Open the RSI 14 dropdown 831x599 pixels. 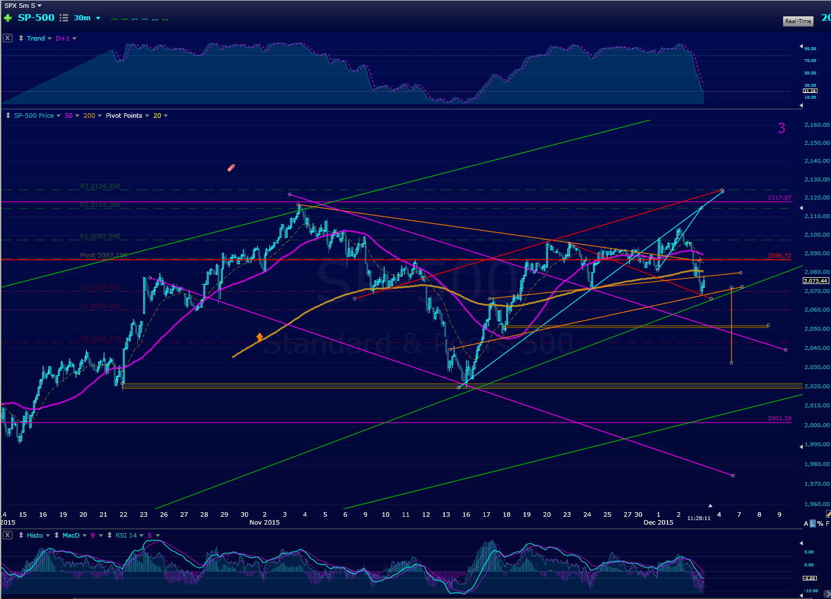pos(142,536)
